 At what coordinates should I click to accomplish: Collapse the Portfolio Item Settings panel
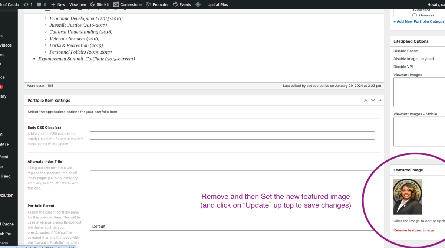(x=380, y=101)
